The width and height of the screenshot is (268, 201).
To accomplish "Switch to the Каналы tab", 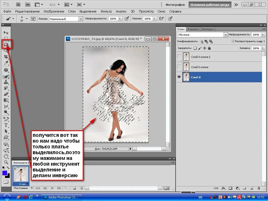I will pyautogui.click(x=193, y=29).
